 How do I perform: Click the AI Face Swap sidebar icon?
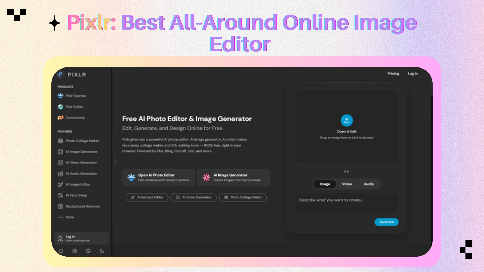pyautogui.click(x=60, y=195)
